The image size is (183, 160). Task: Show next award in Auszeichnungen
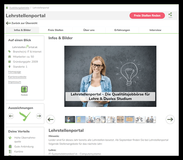coord(39,116)
